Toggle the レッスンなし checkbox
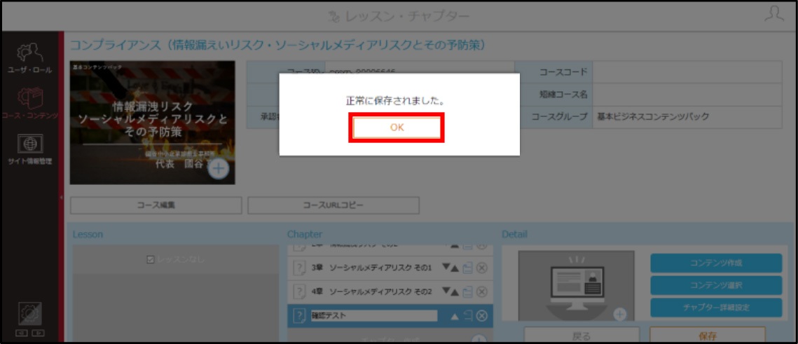 point(150,259)
